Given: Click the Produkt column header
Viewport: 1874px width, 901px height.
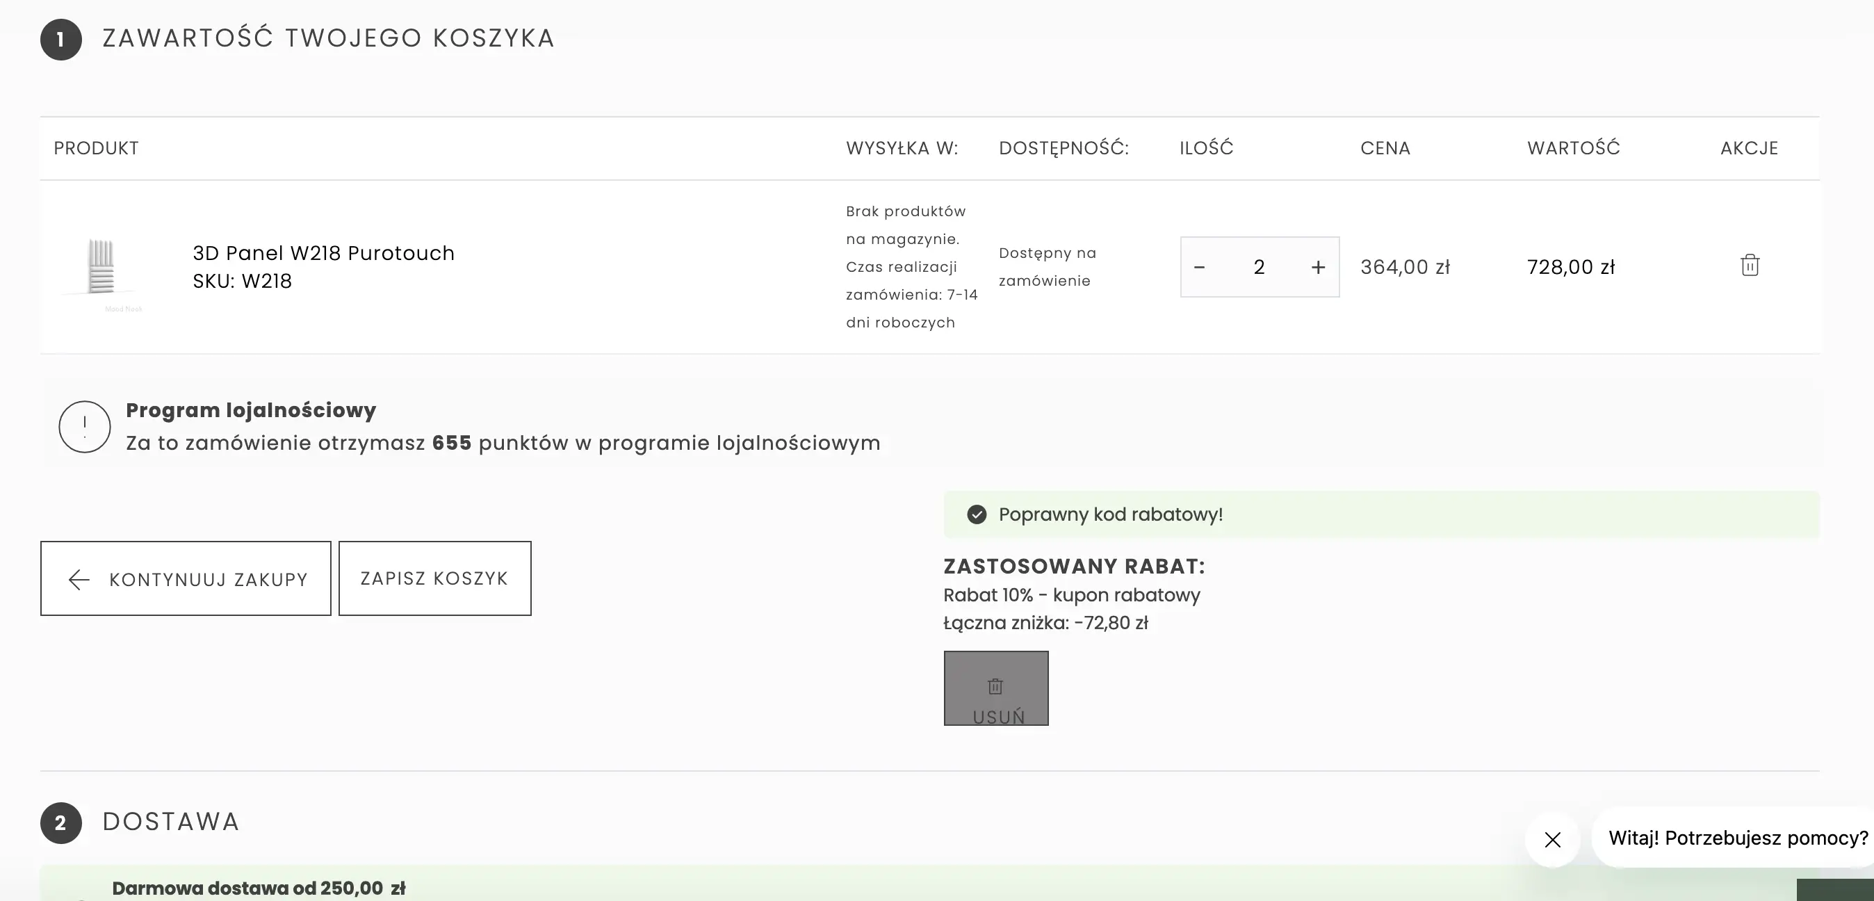Looking at the screenshot, I should click(x=96, y=149).
